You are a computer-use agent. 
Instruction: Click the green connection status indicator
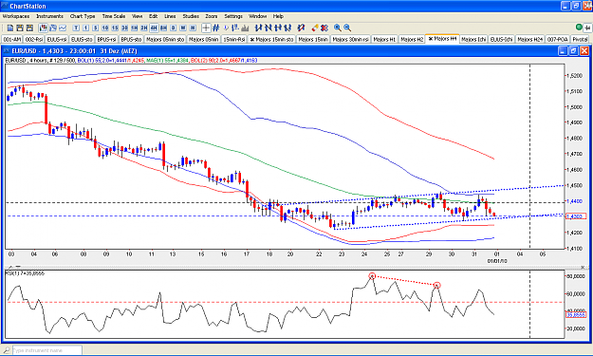point(579,28)
